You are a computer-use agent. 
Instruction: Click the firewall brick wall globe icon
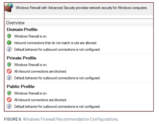[9, 8]
